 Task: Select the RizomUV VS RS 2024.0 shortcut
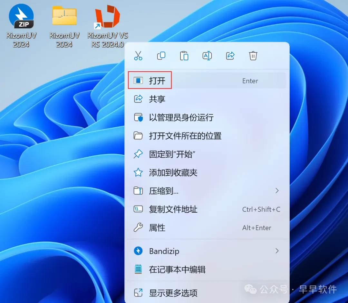pyautogui.click(x=108, y=25)
